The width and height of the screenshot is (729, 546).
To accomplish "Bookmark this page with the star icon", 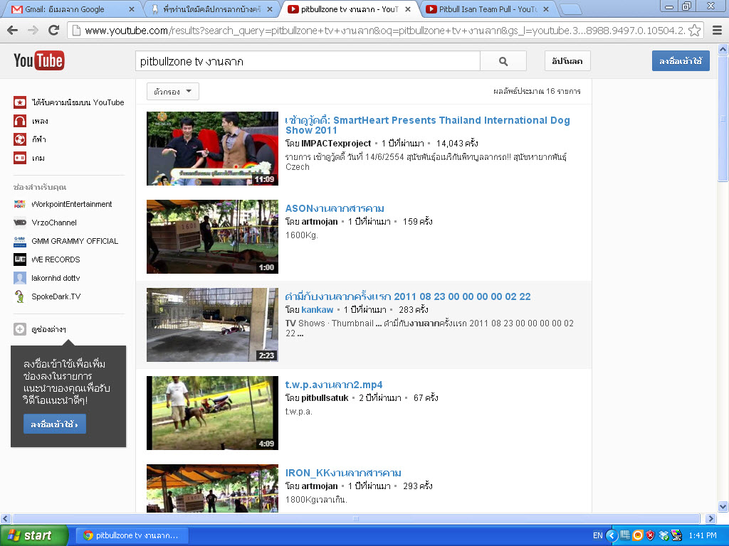I will [695, 31].
